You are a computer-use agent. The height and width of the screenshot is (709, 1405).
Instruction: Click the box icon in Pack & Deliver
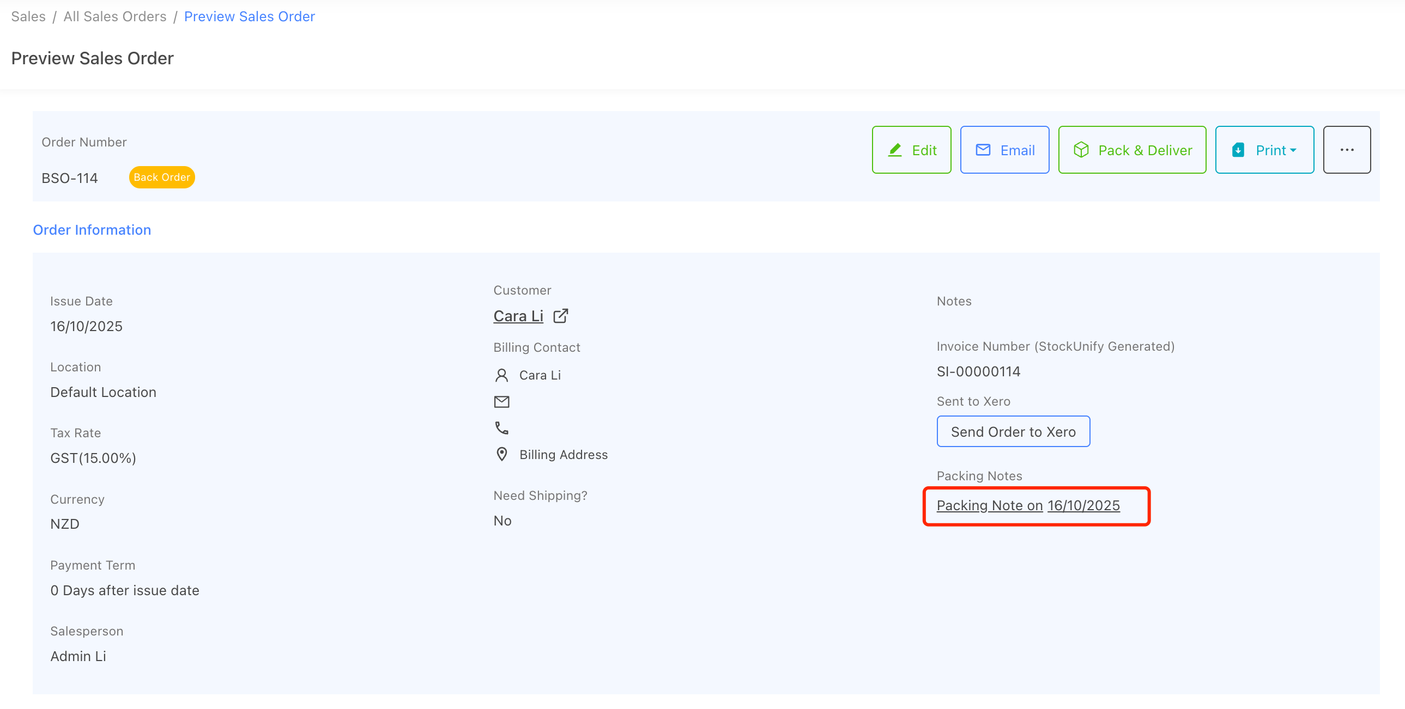pos(1081,150)
